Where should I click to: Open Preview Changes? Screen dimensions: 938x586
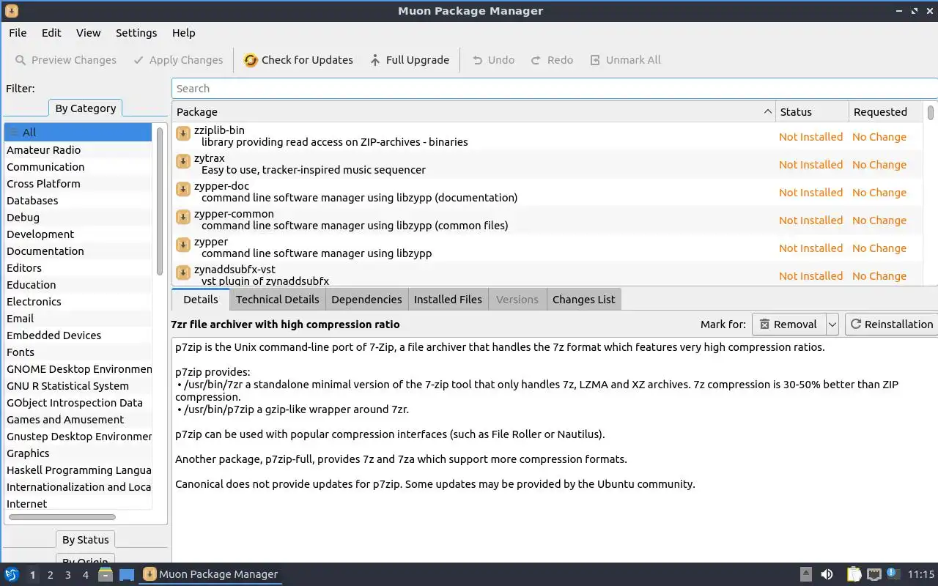coord(66,60)
